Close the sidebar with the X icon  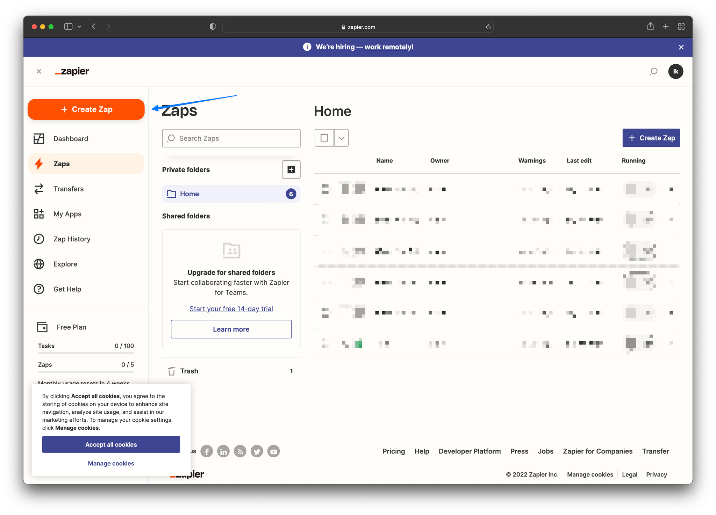[x=39, y=71]
